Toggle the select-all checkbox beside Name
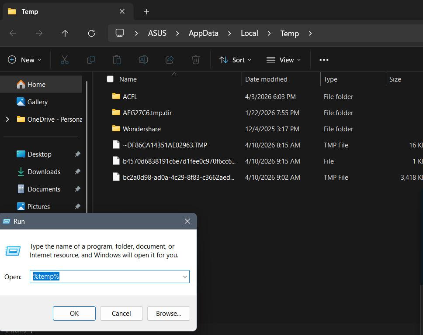 click(x=110, y=79)
